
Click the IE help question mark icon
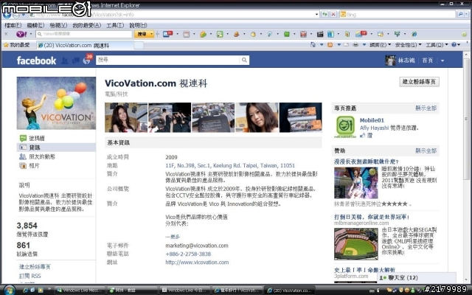coord(454,44)
